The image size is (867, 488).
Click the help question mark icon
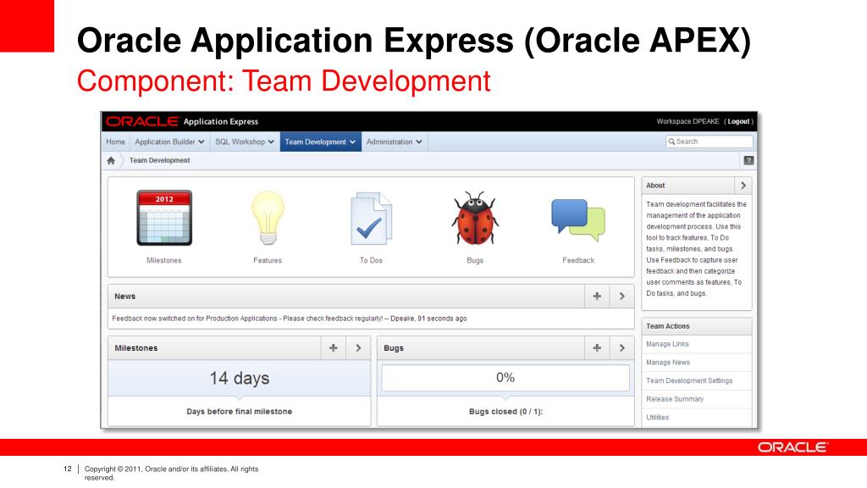[748, 160]
